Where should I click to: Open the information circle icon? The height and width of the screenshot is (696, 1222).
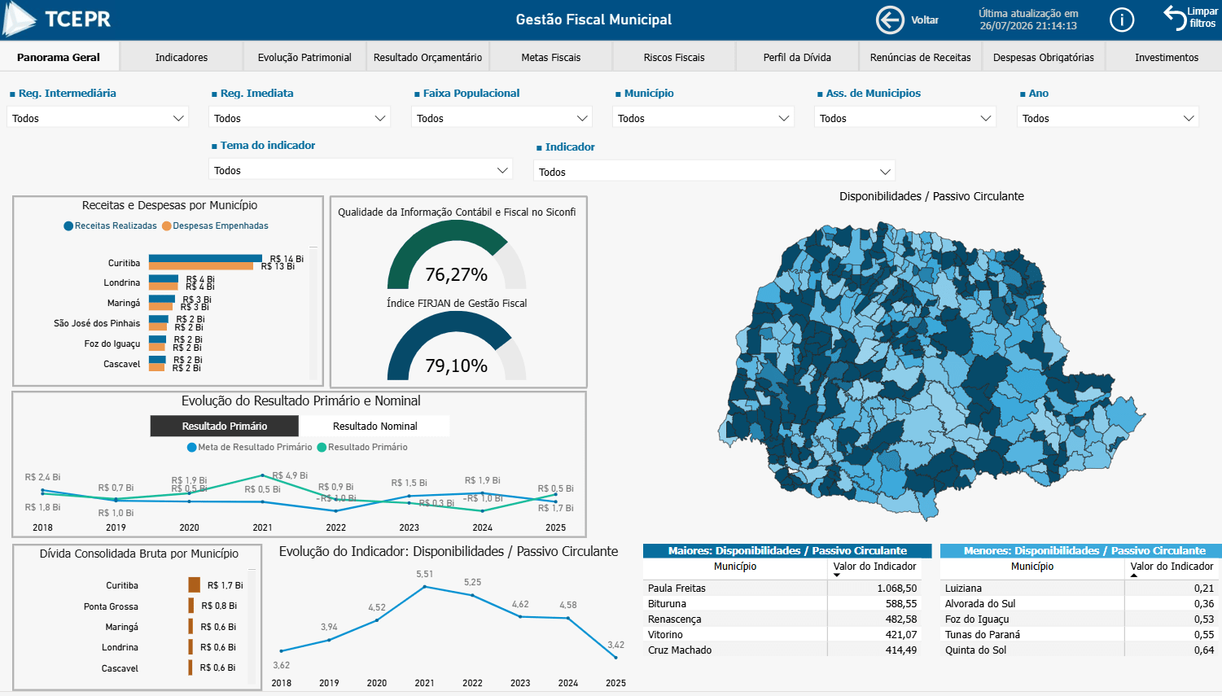pos(1122,20)
